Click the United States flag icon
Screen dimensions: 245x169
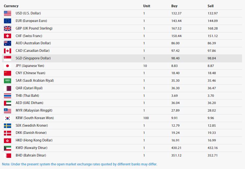click(8, 13)
